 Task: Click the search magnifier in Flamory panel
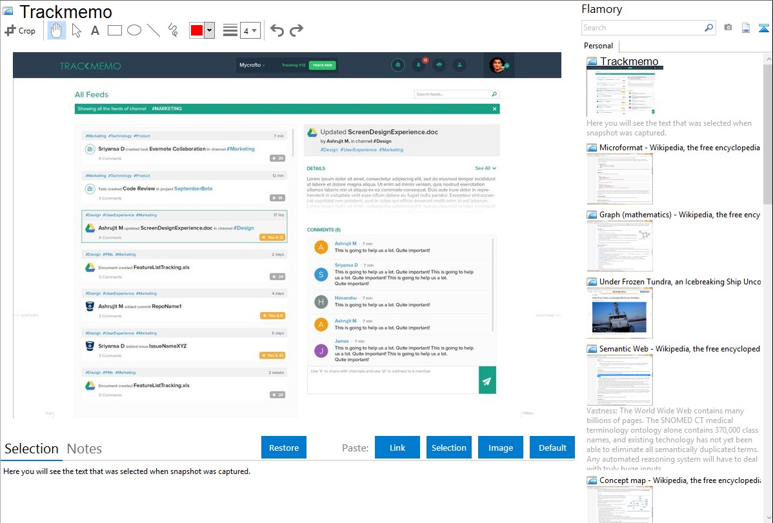[x=709, y=28]
